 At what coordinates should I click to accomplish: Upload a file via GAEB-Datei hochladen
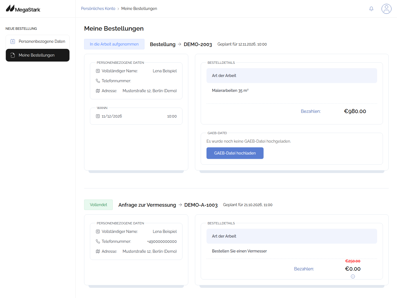click(235, 153)
